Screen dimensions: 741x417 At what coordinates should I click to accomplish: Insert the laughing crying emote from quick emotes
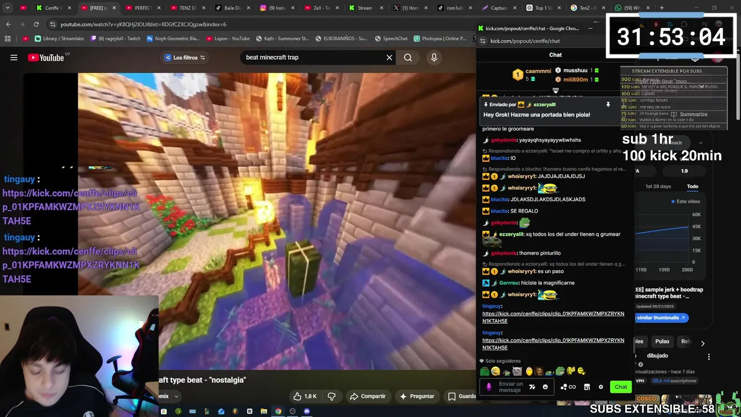[496, 371]
